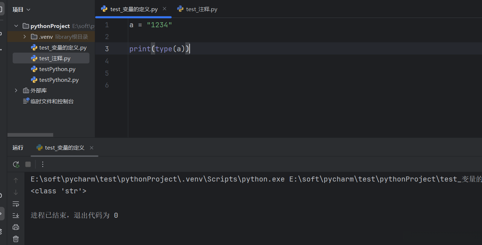The image size is (482, 245).
Task: Open the 项目 view dropdown
Action: click(x=22, y=10)
